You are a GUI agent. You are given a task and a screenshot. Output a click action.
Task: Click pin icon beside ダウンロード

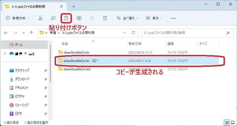tap(46, 79)
